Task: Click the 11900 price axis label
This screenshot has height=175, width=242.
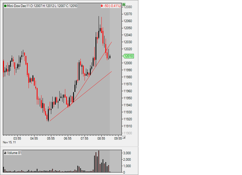Action: tap(128, 133)
